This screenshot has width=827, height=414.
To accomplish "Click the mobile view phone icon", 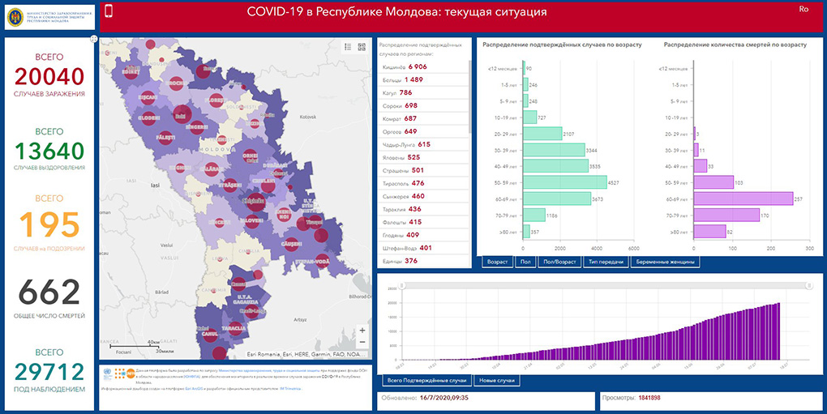I will [x=109, y=11].
